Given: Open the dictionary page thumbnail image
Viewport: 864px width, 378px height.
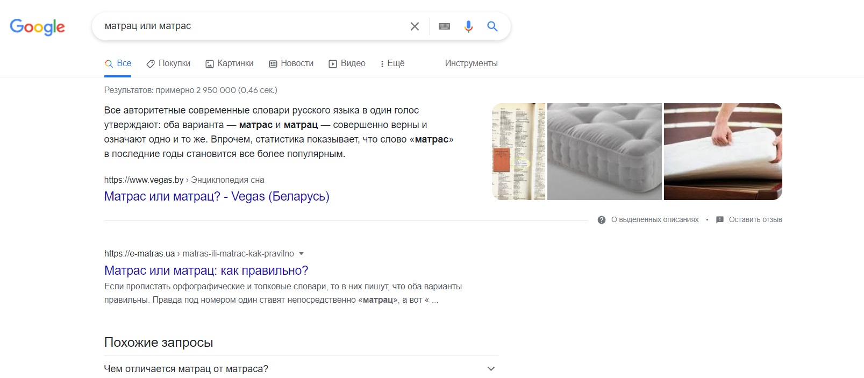Looking at the screenshot, I should pos(518,152).
